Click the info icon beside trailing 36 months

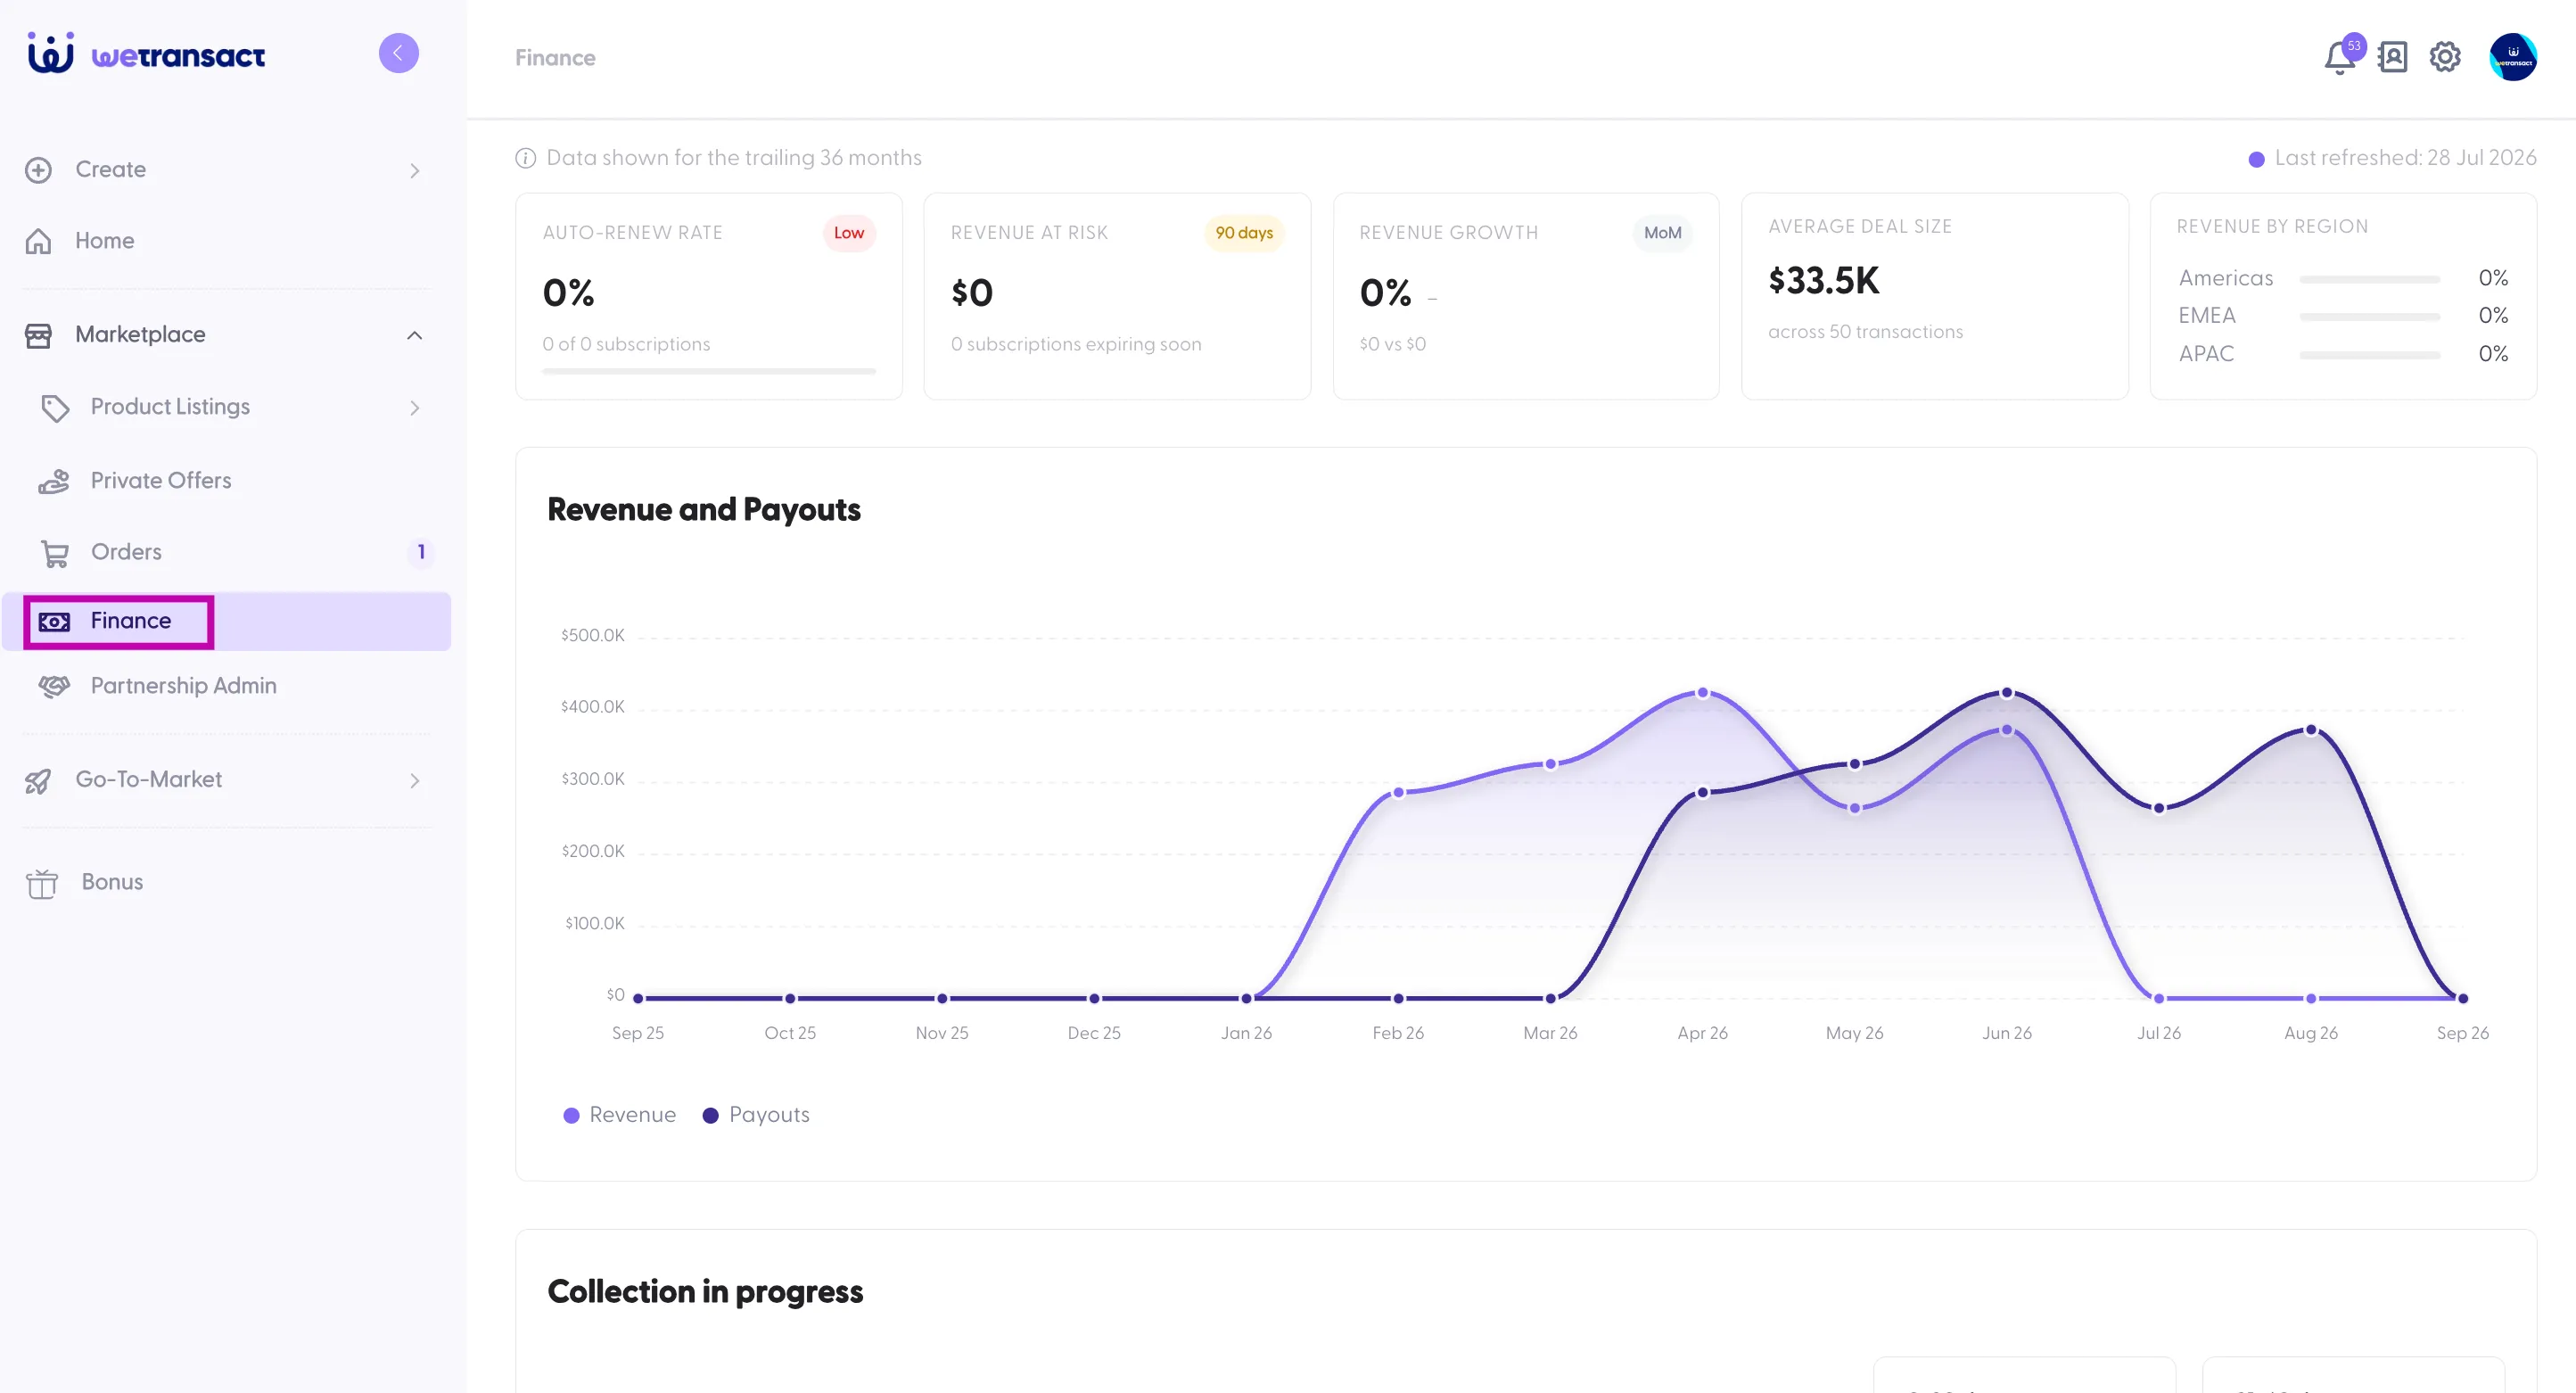pos(525,158)
